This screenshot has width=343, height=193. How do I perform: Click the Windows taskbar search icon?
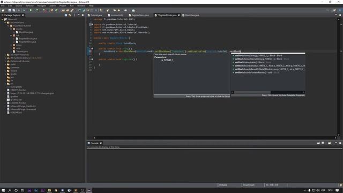click(10, 190)
